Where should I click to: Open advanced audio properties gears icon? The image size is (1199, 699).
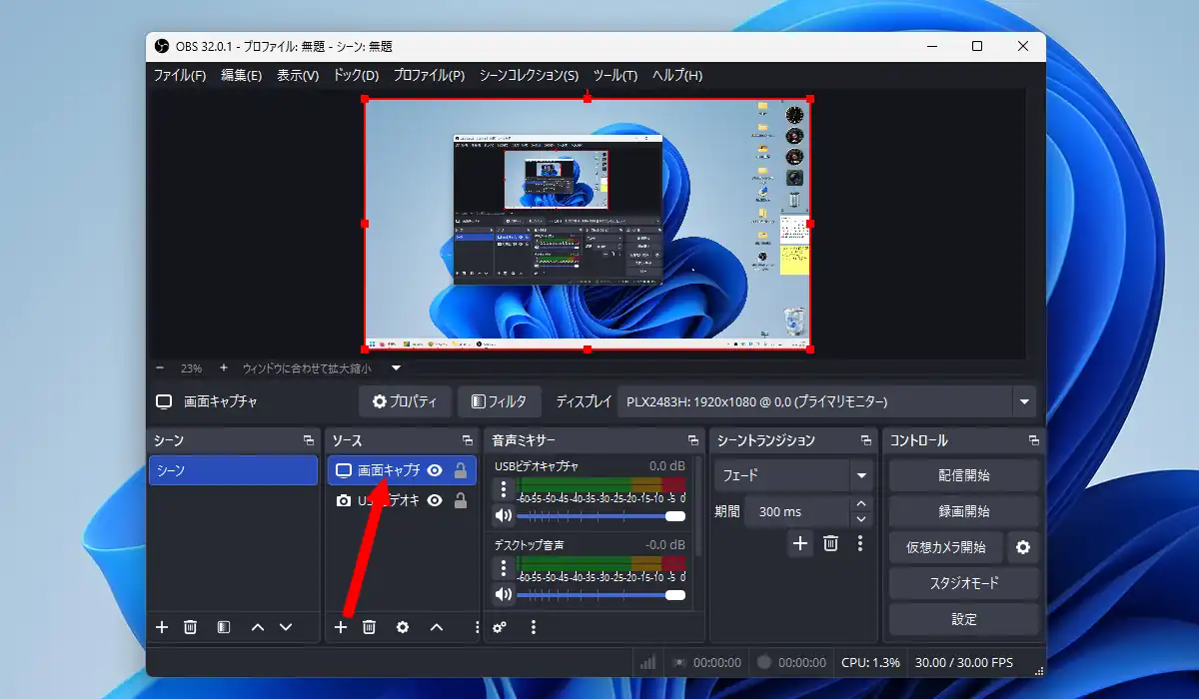[x=500, y=627]
